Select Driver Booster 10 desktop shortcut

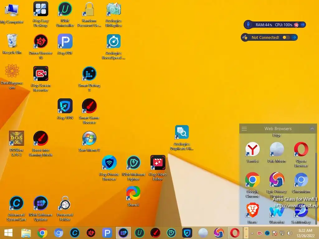tap(41, 46)
